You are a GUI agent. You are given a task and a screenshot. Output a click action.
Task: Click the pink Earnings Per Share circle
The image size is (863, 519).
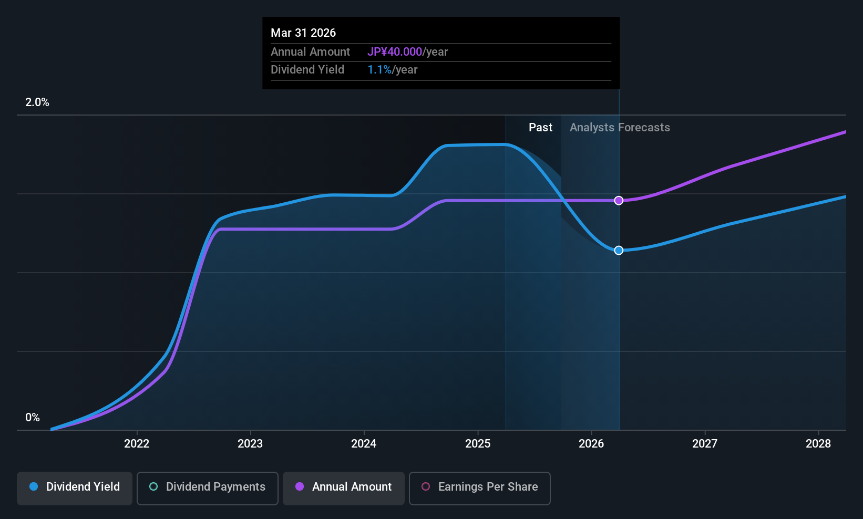pos(426,486)
